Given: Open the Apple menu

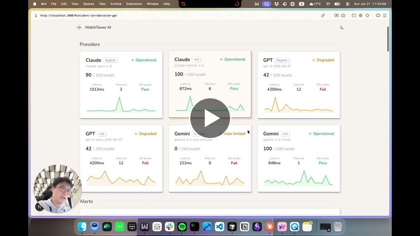Looking at the screenshot, I should (x=35, y=4).
